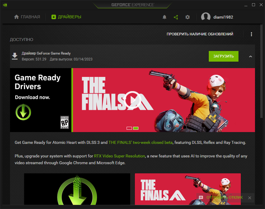
Task: Play THE FINALS banner video
Action: click(x=132, y=100)
